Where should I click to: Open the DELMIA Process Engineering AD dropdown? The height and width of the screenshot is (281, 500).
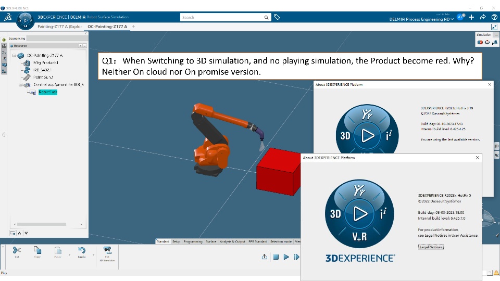pyautogui.click(x=421, y=19)
